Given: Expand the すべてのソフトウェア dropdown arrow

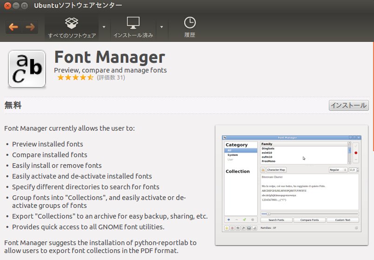Looking at the screenshot, I should pyautogui.click(x=104, y=27).
